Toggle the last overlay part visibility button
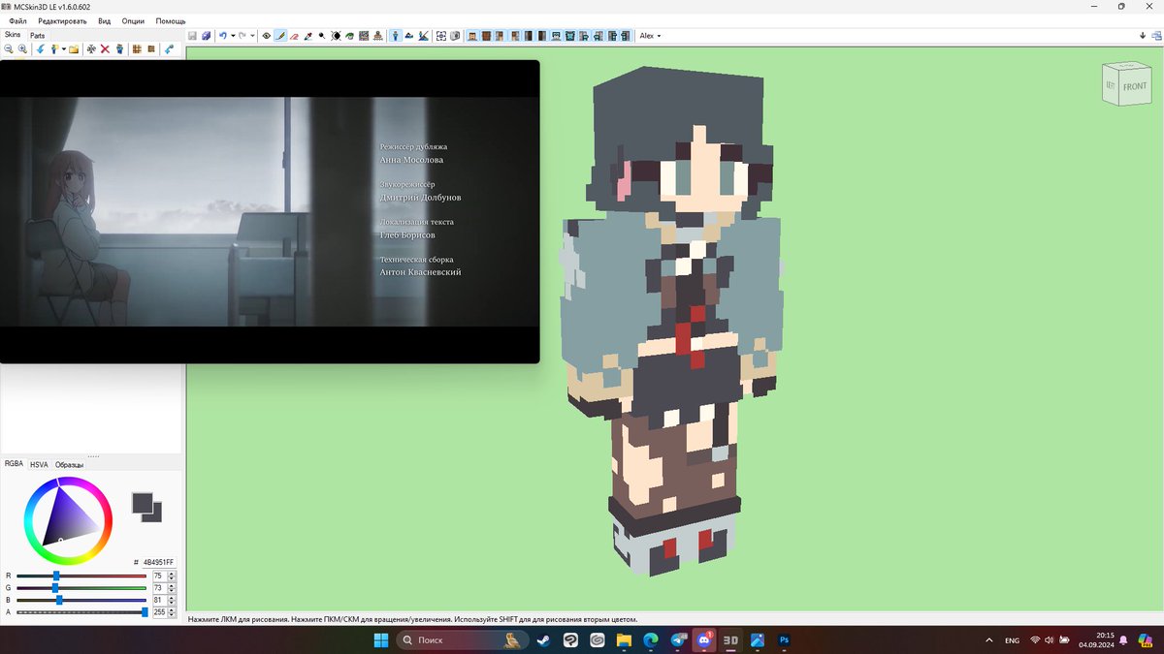This screenshot has width=1164, height=654. [626, 36]
